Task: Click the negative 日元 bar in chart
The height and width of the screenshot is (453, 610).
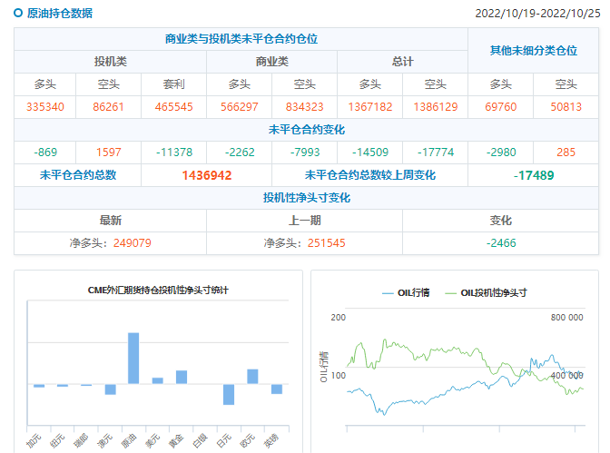Action: (x=229, y=394)
